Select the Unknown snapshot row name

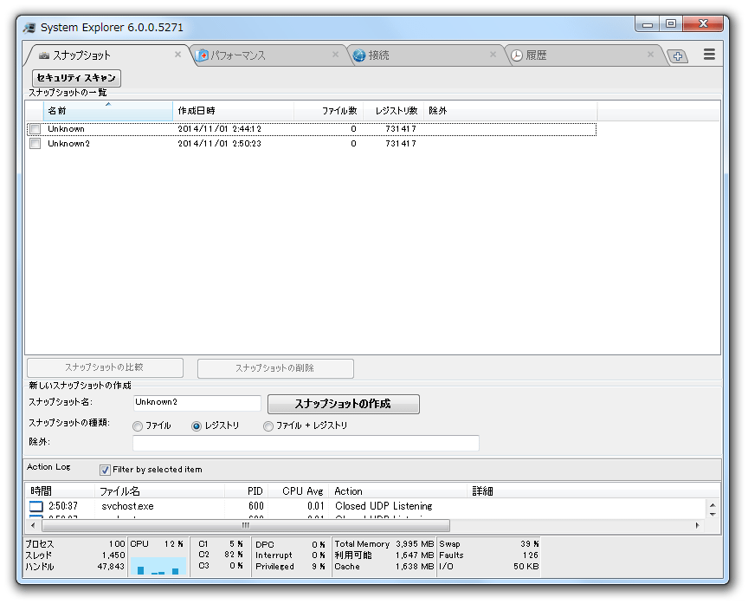click(66, 129)
